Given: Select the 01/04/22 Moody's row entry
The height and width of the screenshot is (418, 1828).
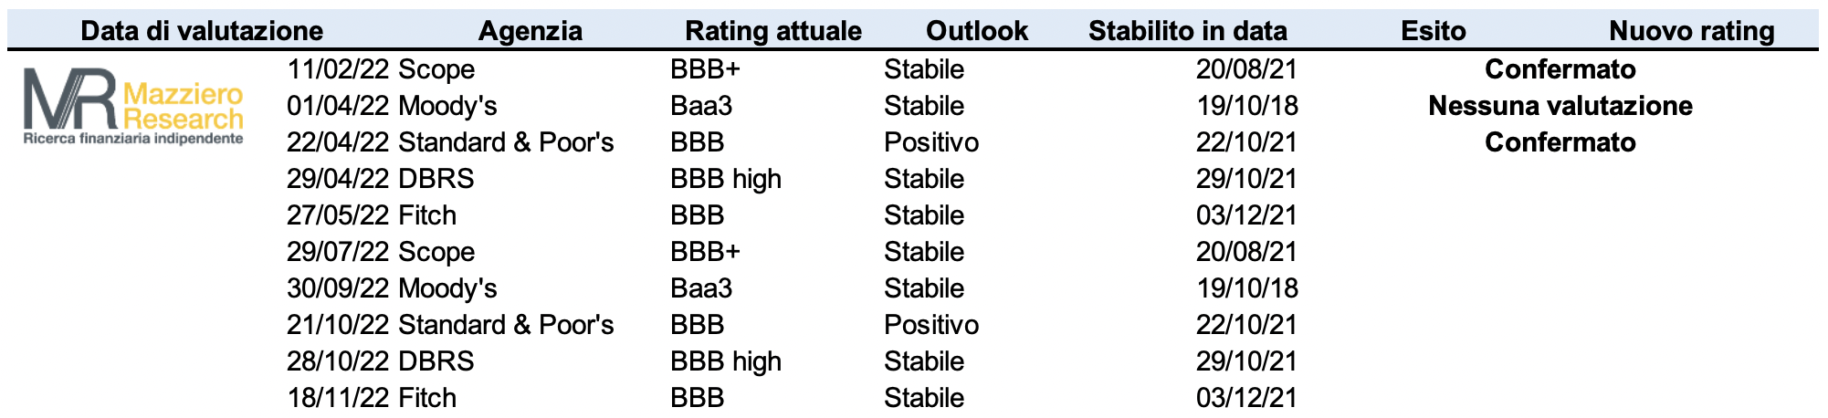Looking at the screenshot, I should point(392,106).
